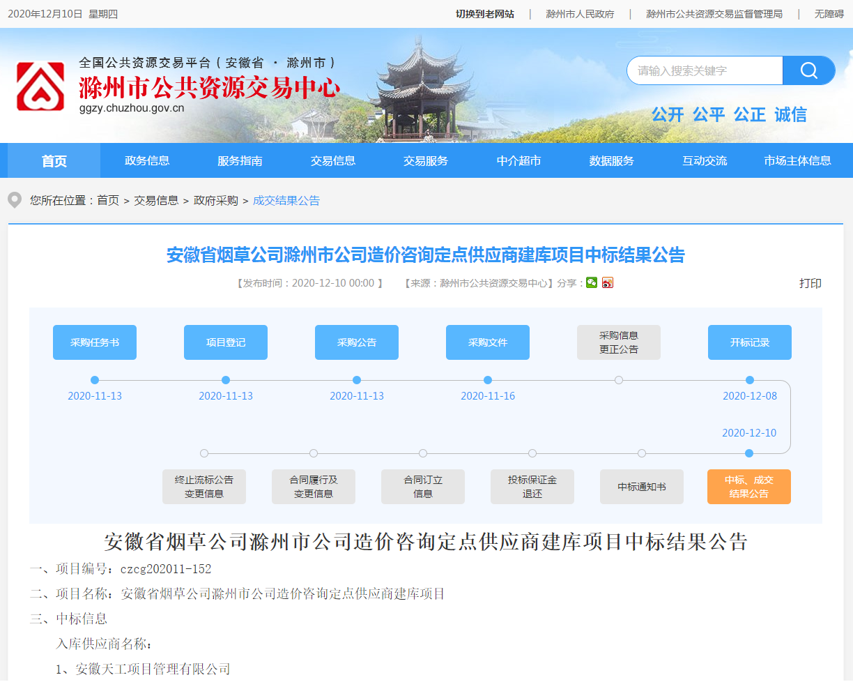Open the 首页 navigation tab
The width and height of the screenshot is (853, 682).
click(x=54, y=160)
